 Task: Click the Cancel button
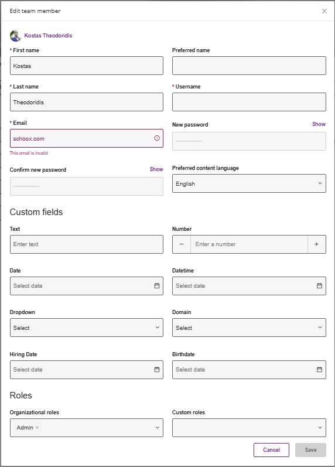click(271, 450)
